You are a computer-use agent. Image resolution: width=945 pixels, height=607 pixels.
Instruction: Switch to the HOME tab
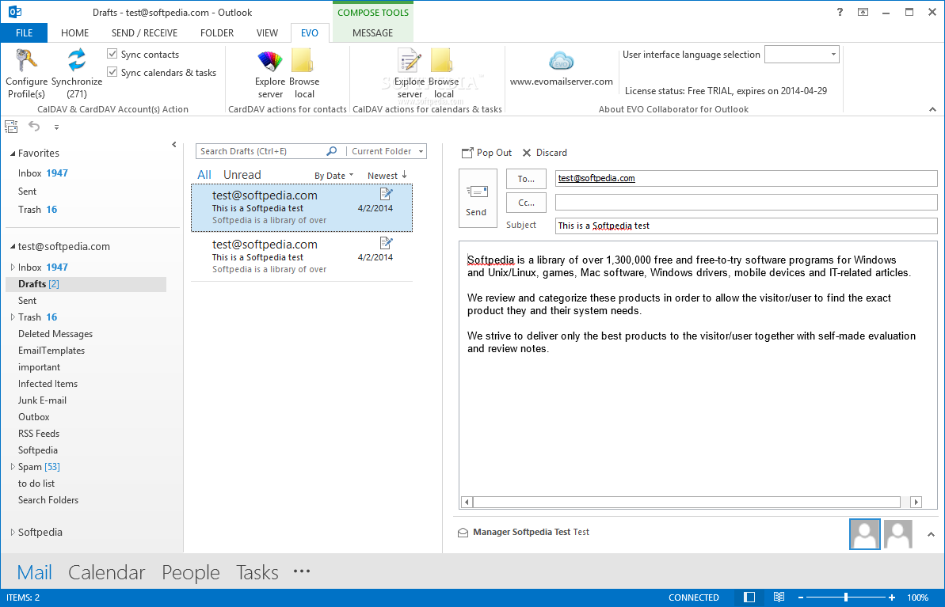74,33
